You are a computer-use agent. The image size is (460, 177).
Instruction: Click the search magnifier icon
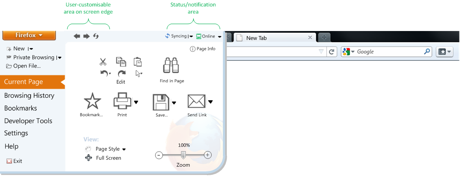coord(427,52)
